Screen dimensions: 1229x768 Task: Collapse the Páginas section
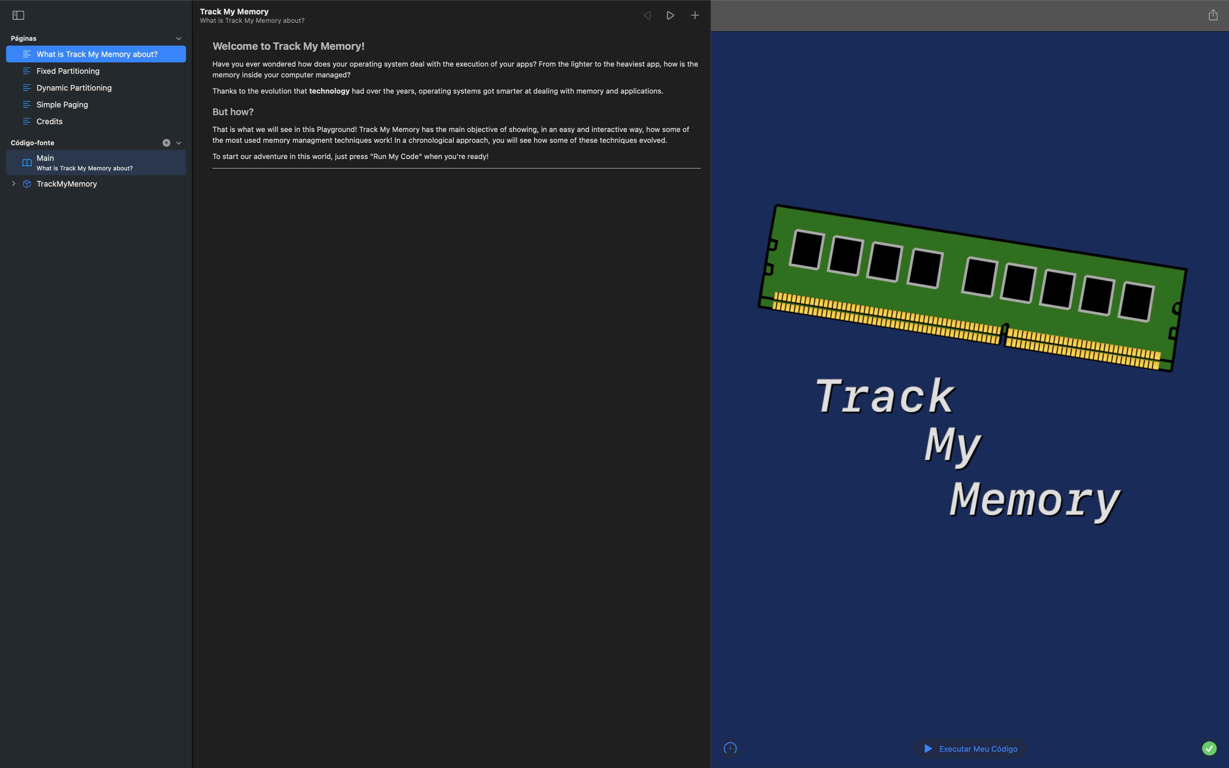[x=178, y=38]
